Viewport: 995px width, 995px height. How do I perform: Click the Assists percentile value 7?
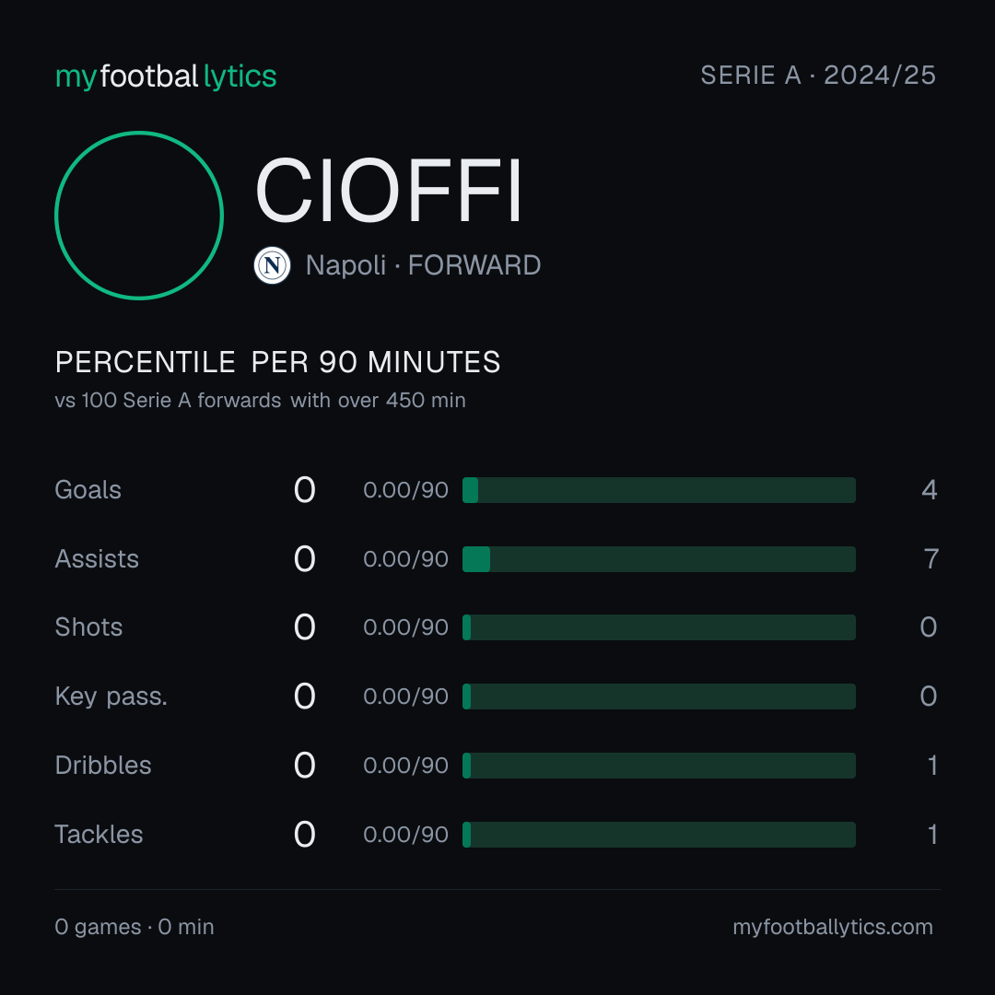coord(931,559)
